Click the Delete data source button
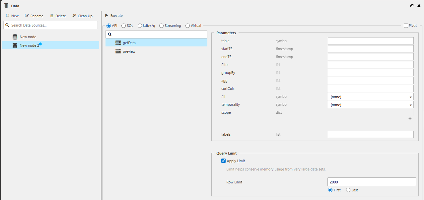 click(58, 16)
